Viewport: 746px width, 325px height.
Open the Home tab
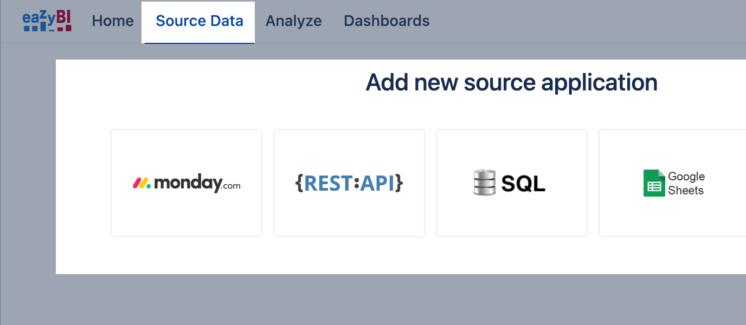(x=113, y=21)
